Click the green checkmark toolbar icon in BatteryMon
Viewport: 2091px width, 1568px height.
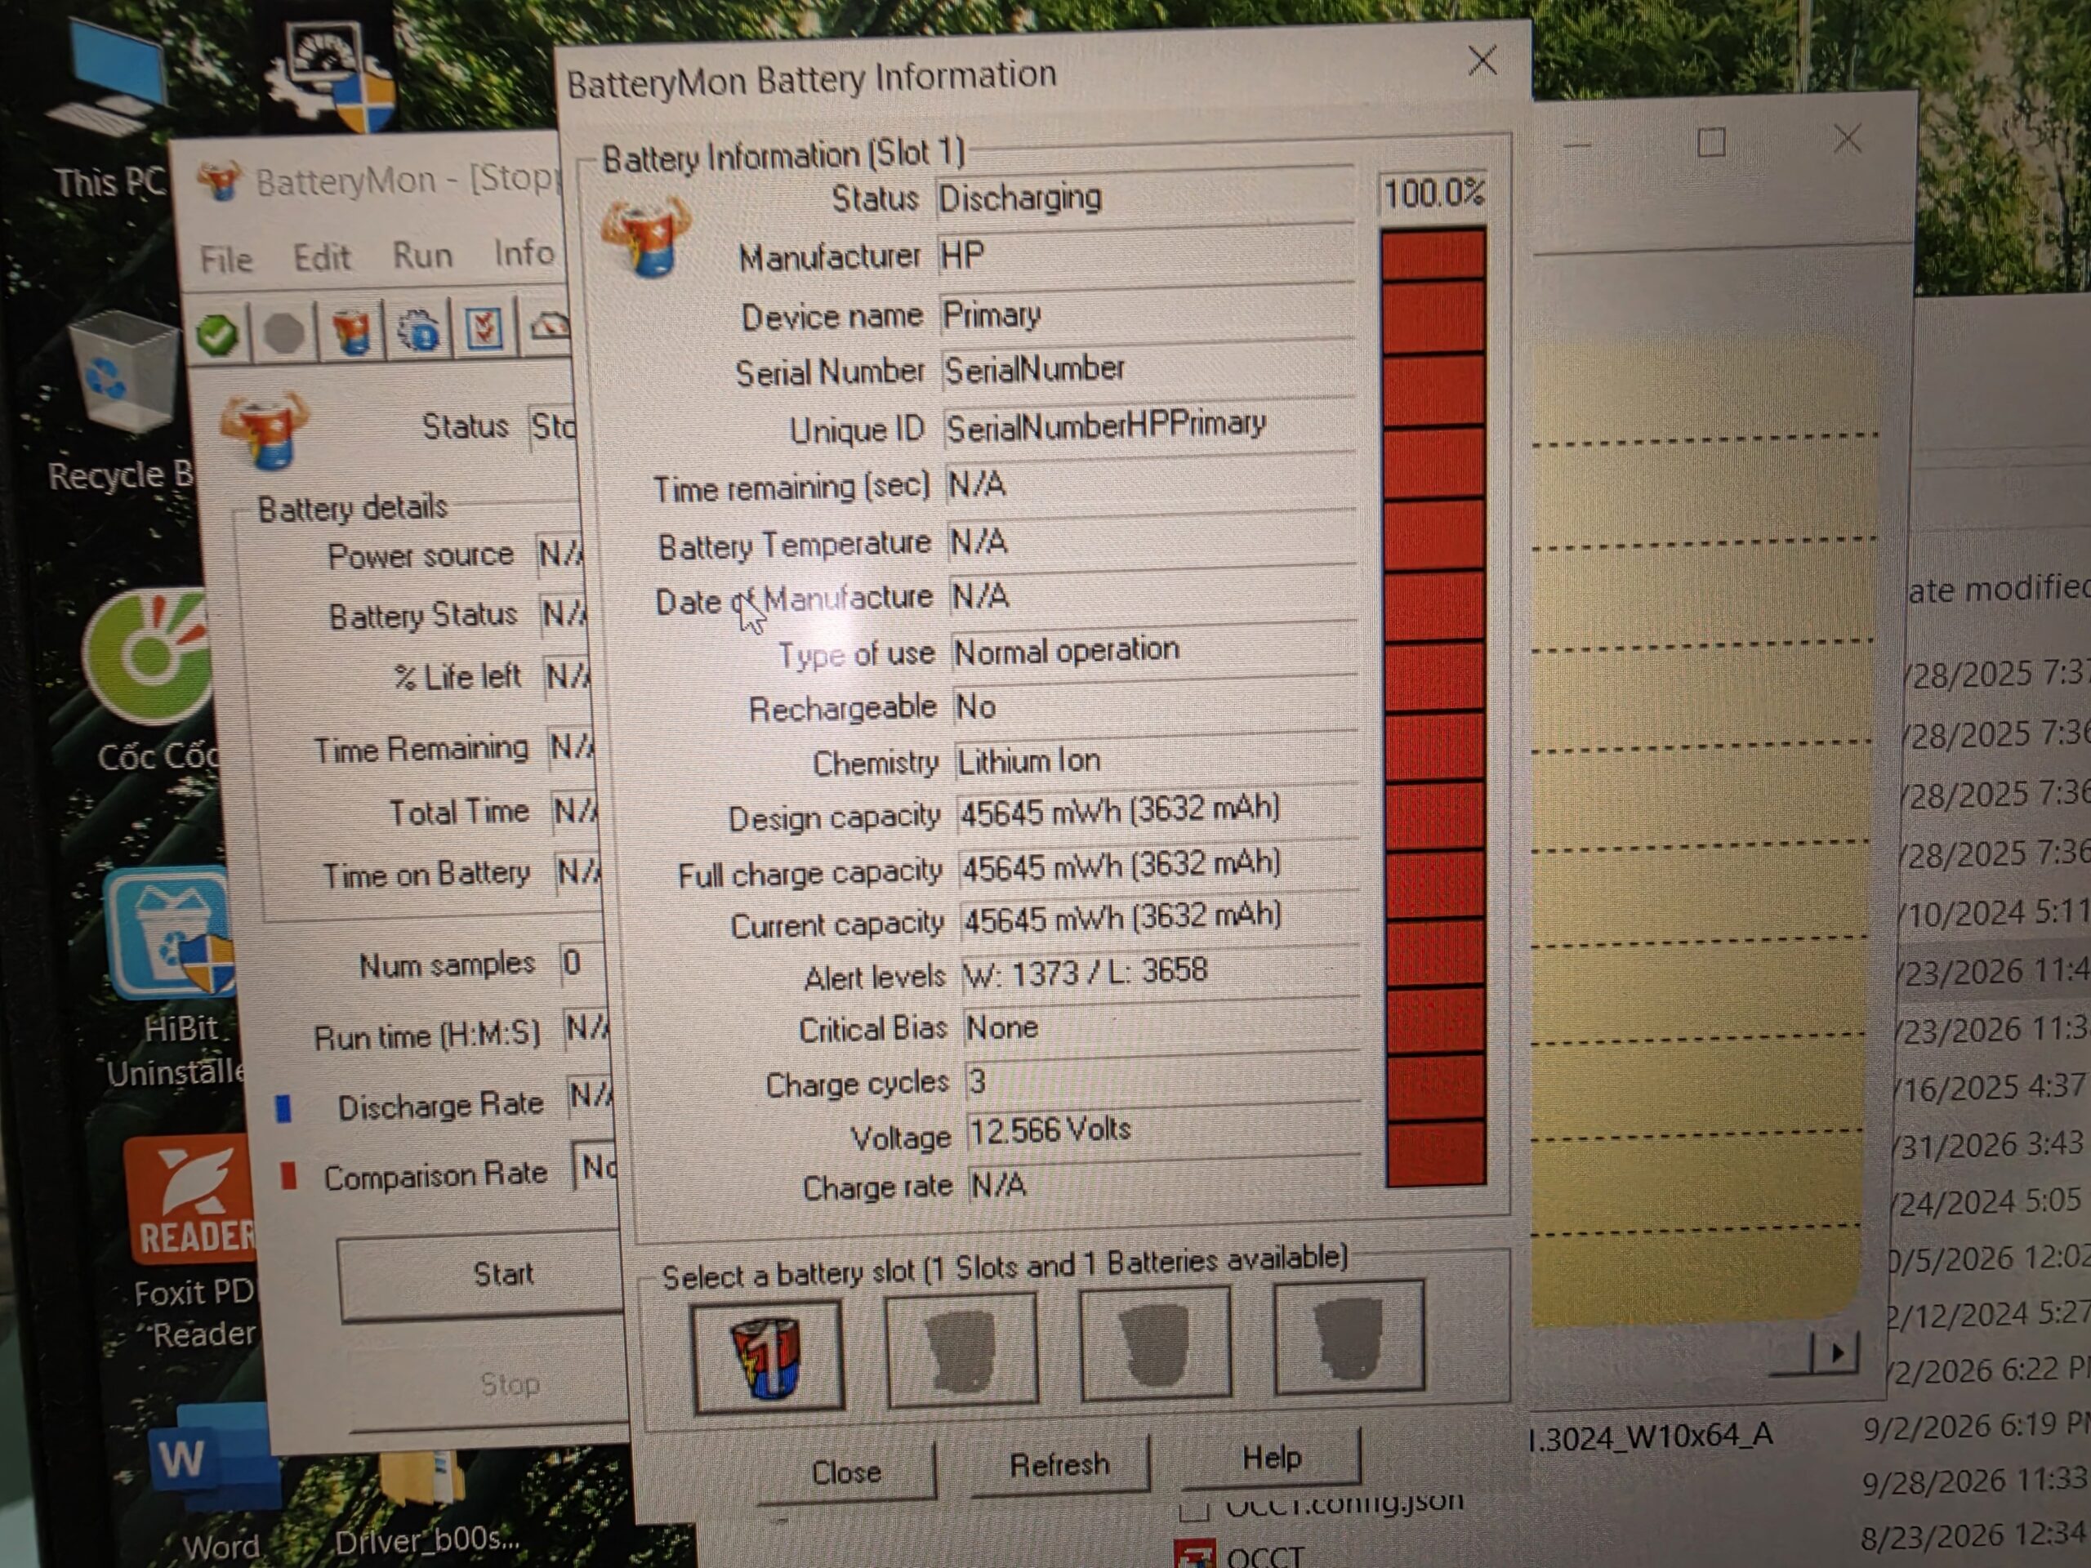(217, 334)
